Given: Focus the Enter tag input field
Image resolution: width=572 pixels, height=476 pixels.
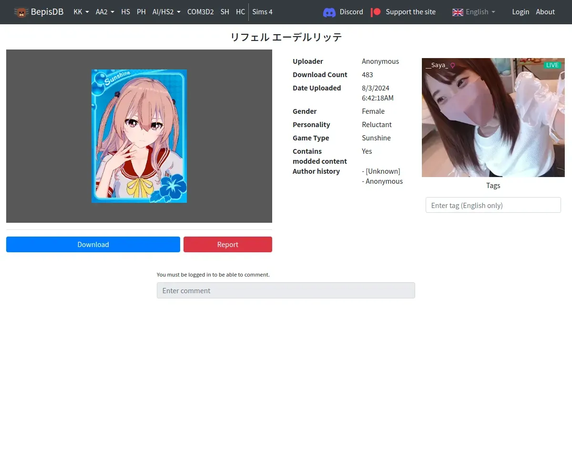Looking at the screenshot, I should click(x=493, y=205).
